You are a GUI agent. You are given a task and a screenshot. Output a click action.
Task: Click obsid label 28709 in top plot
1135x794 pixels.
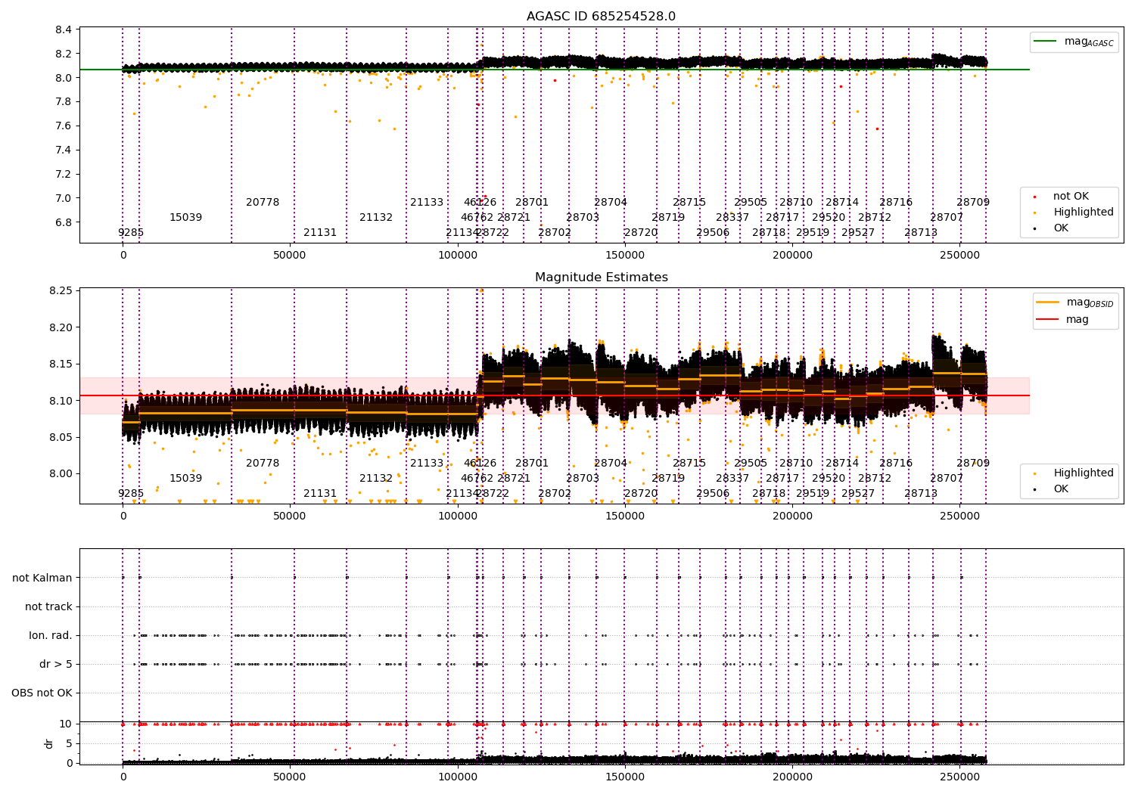[x=973, y=202]
